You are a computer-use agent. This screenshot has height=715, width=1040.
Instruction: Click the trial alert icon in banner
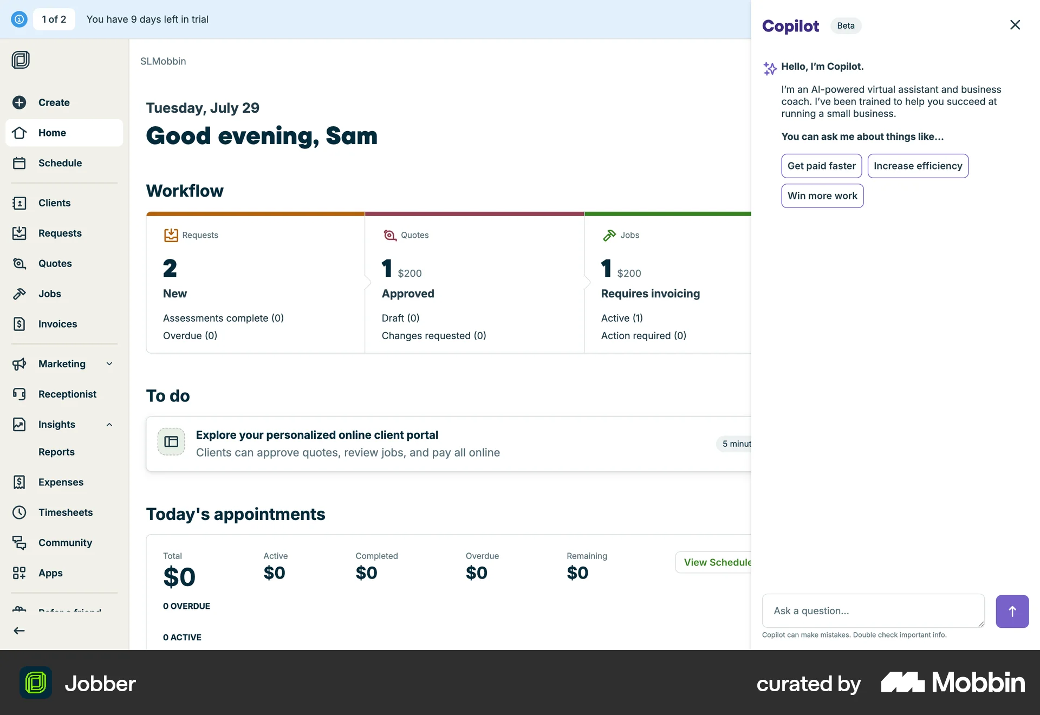click(19, 19)
